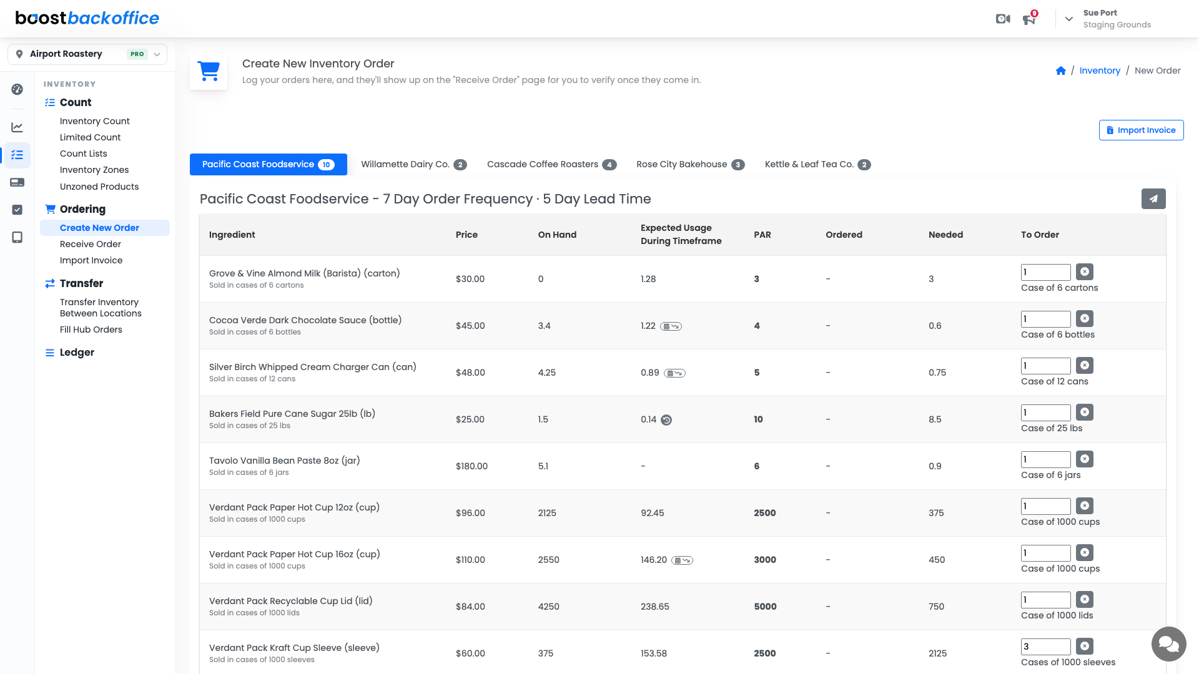Open announcements megaphone notifications
The height and width of the screenshot is (674, 1199).
pyautogui.click(x=1029, y=19)
